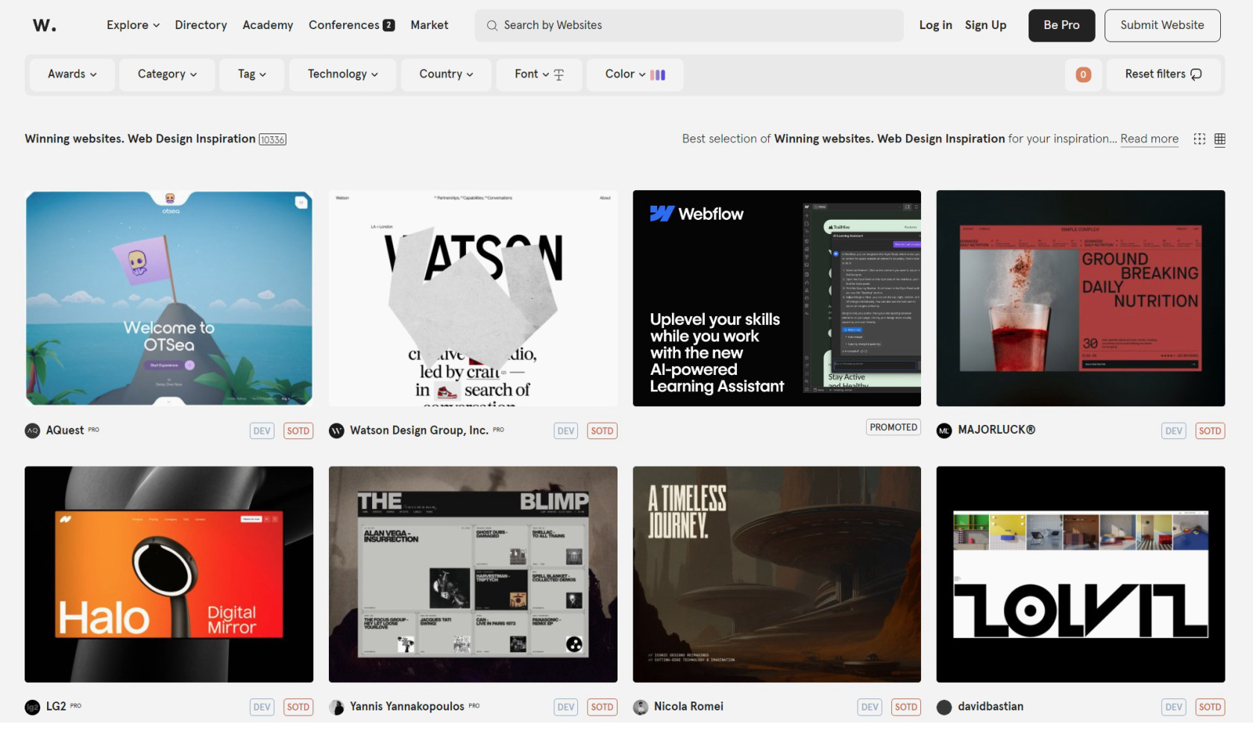Open The Blimp website thumbnail
Viewport: 1253px width, 735px height.
pos(473,575)
